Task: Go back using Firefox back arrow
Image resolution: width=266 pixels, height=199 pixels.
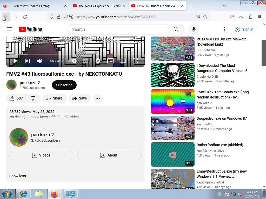Action: coord(6,17)
